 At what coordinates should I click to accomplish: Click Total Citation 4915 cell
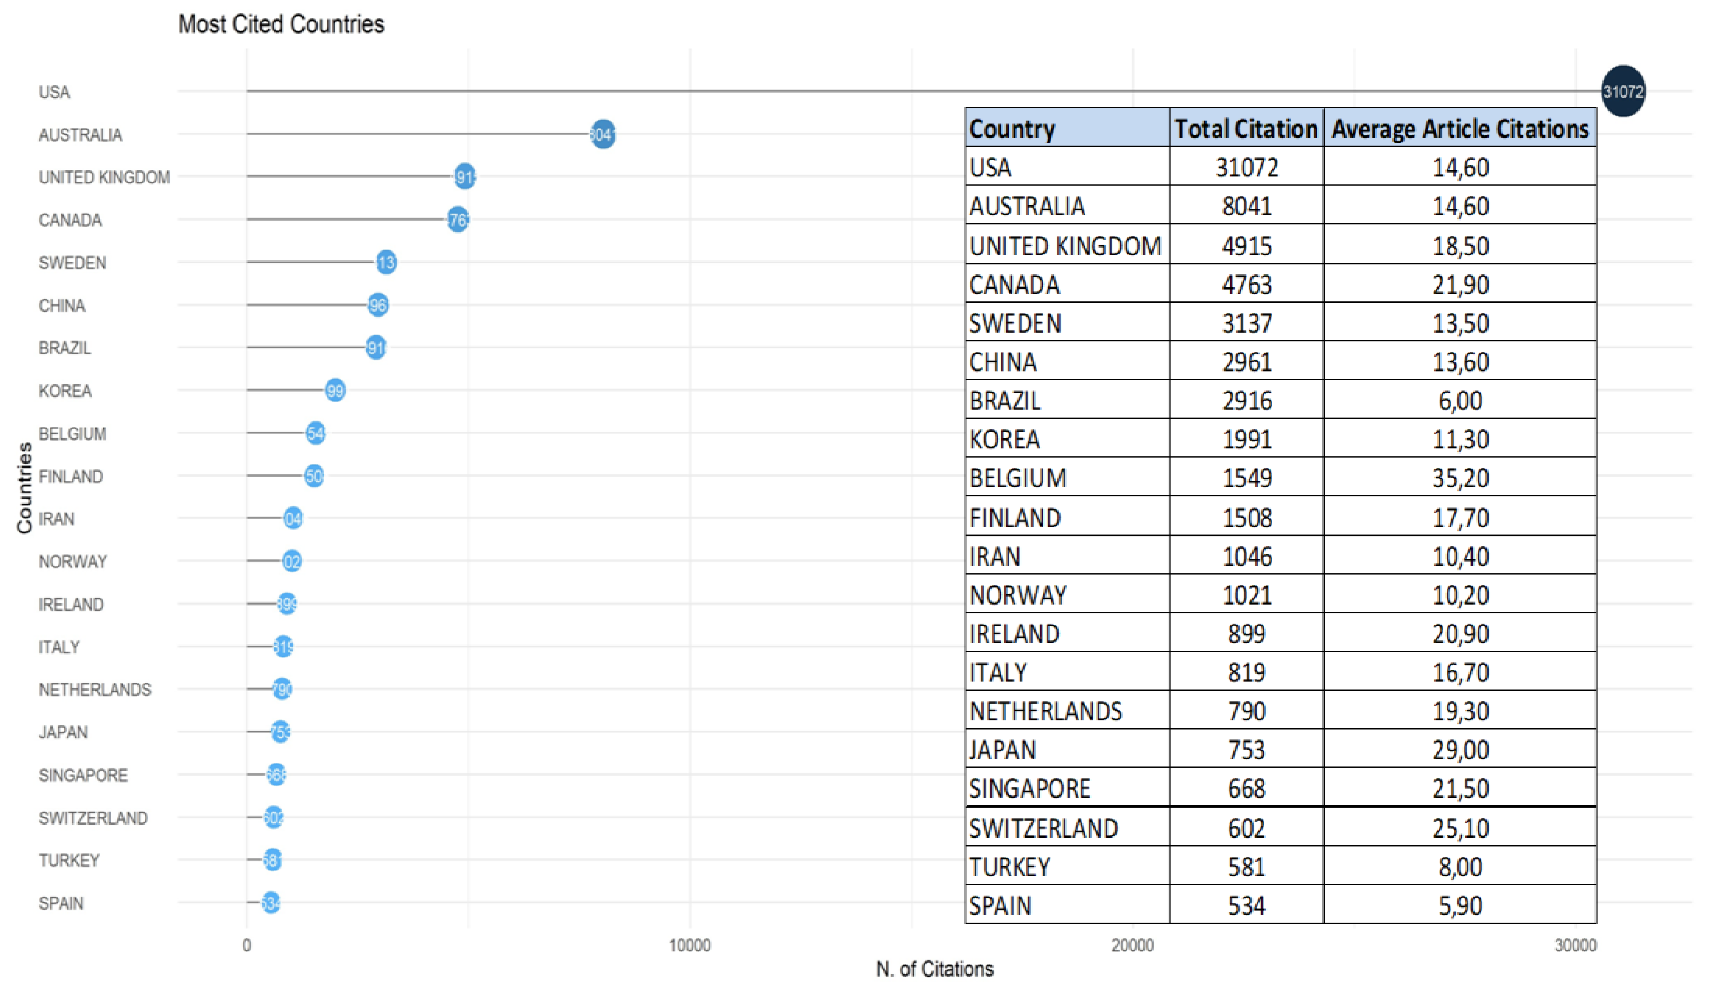tap(1246, 245)
